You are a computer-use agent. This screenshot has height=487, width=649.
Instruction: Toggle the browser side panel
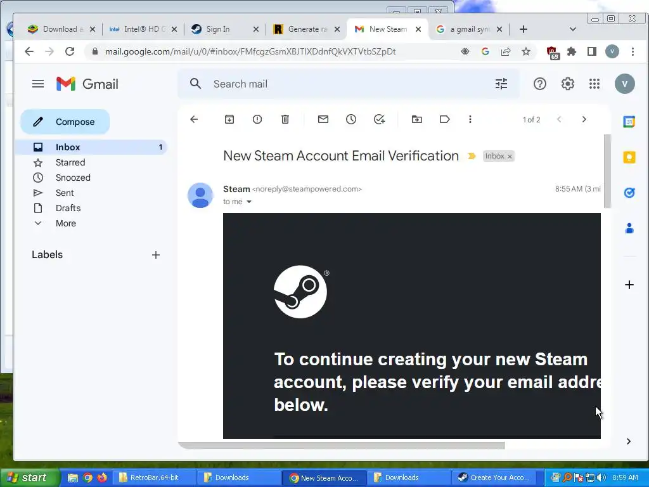[592, 52]
